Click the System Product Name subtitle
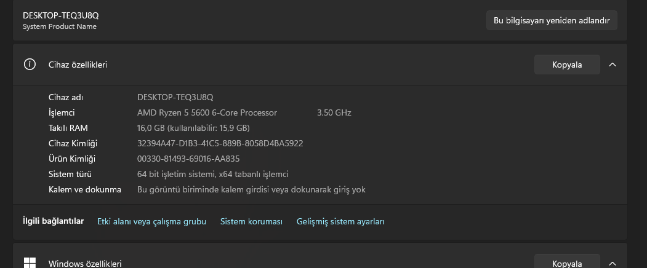This screenshot has width=647, height=268. (60, 26)
